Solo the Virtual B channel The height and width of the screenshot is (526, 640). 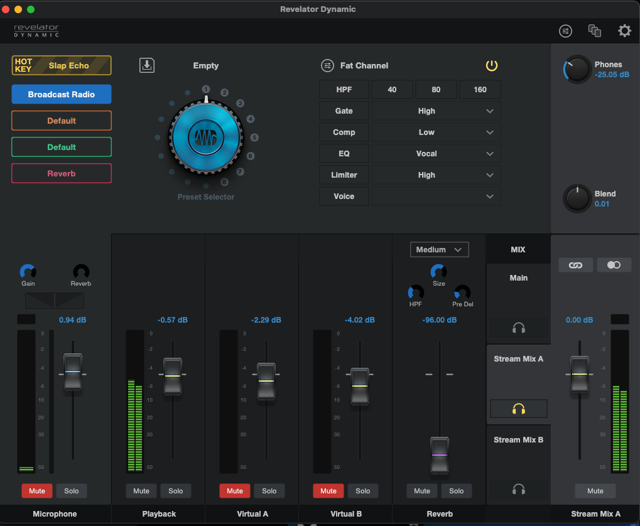363,491
